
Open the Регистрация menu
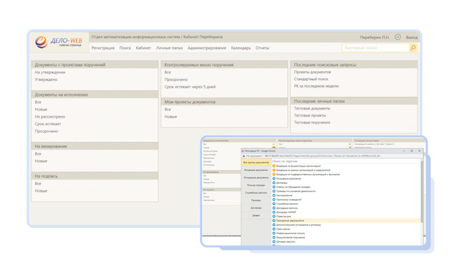[103, 48]
